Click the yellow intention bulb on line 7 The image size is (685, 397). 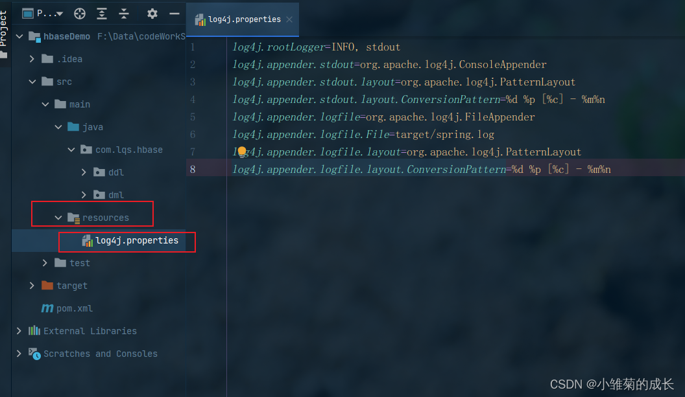point(242,152)
